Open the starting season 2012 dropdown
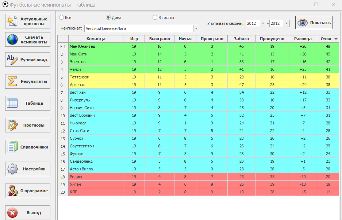The width and height of the screenshot is (342, 220). (263, 23)
